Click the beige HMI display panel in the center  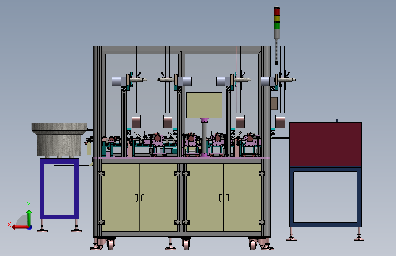click(x=204, y=105)
